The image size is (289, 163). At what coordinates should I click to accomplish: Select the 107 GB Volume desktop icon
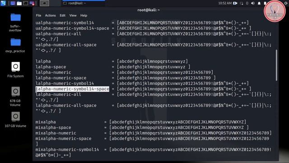[15, 120]
